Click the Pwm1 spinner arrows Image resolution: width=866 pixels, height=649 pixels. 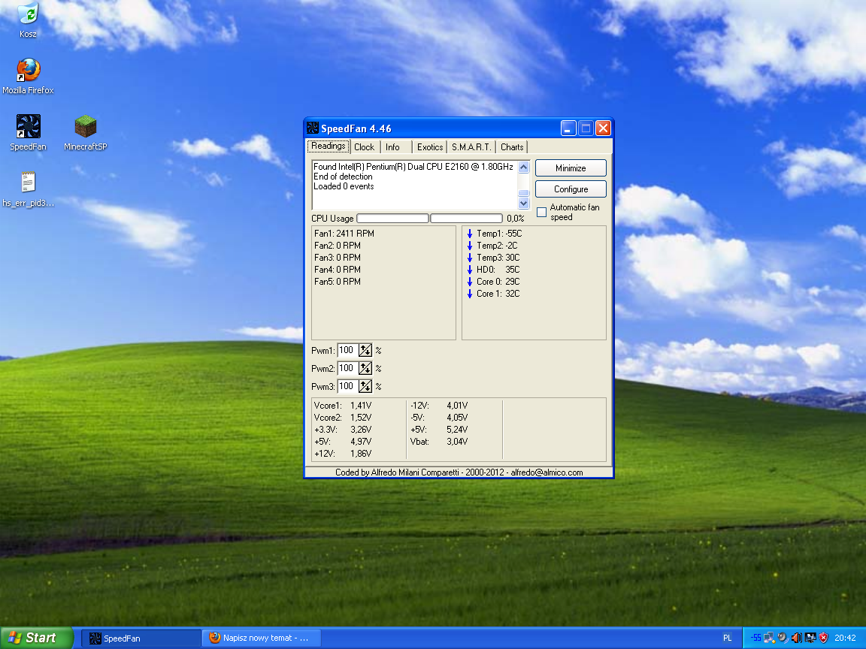pos(365,351)
